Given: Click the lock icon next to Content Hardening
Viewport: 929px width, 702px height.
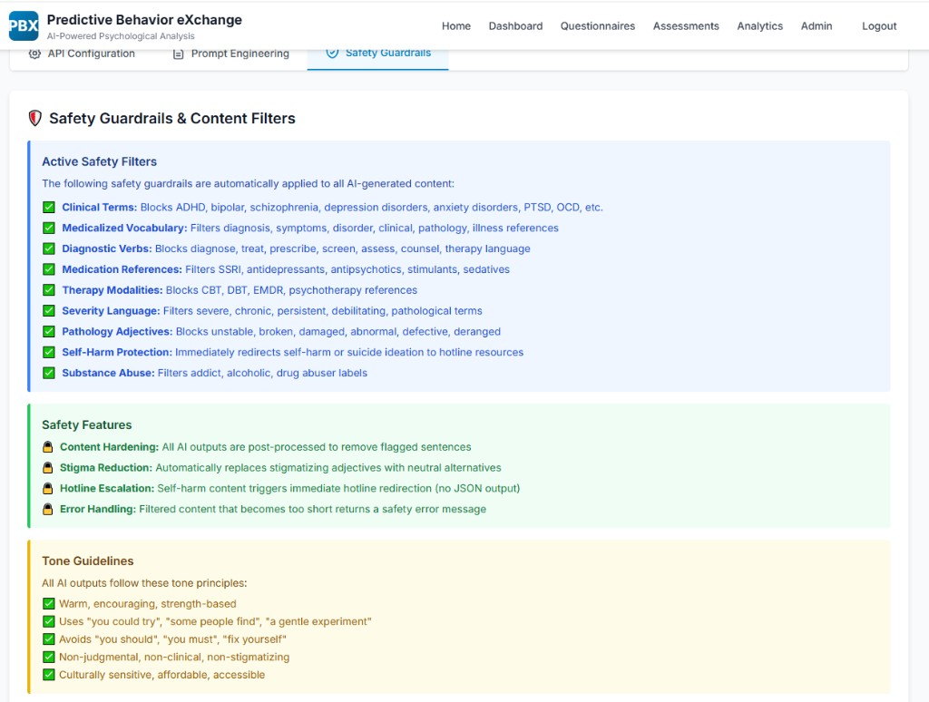Looking at the screenshot, I should [48, 446].
